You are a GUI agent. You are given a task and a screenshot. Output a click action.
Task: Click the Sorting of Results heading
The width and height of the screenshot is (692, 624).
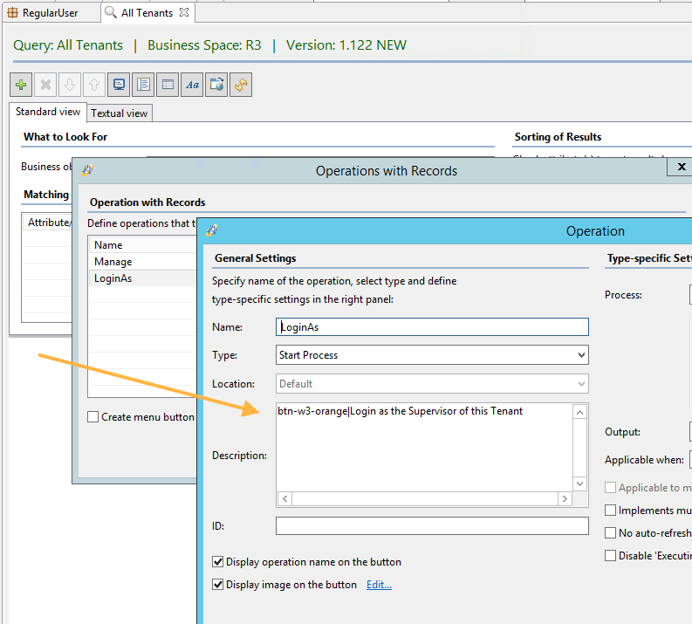pyautogui.click(x=558, y=137)
